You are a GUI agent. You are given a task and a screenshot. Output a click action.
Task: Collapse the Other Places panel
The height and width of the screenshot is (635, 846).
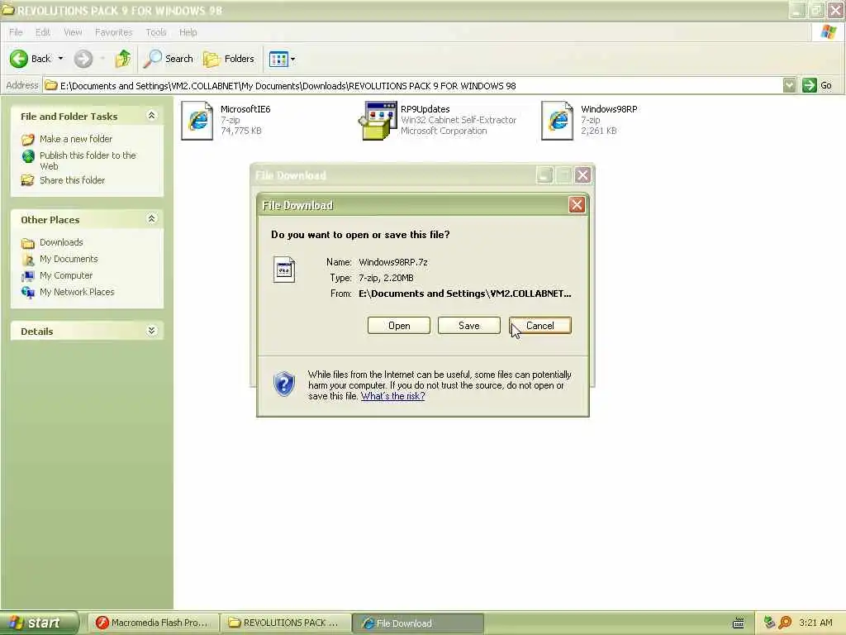pyautogui.click(x=152, y=218)
